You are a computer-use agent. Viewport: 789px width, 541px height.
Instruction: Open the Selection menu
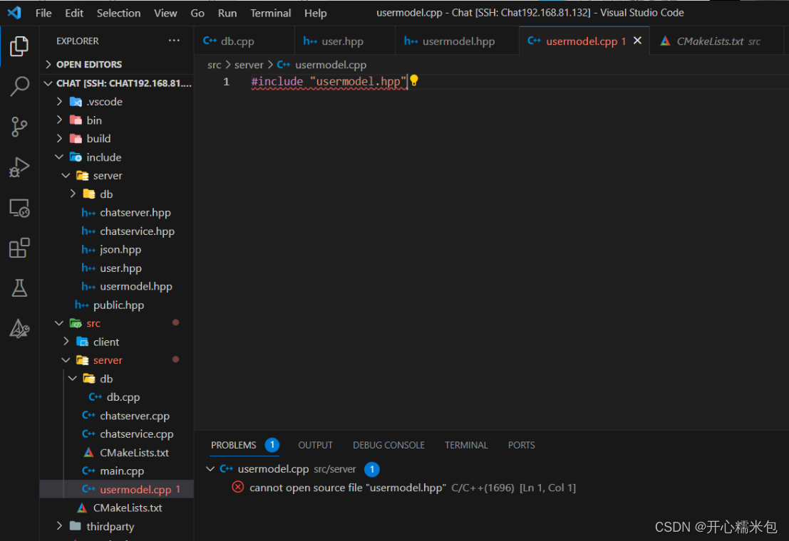(x=119, y=13)
